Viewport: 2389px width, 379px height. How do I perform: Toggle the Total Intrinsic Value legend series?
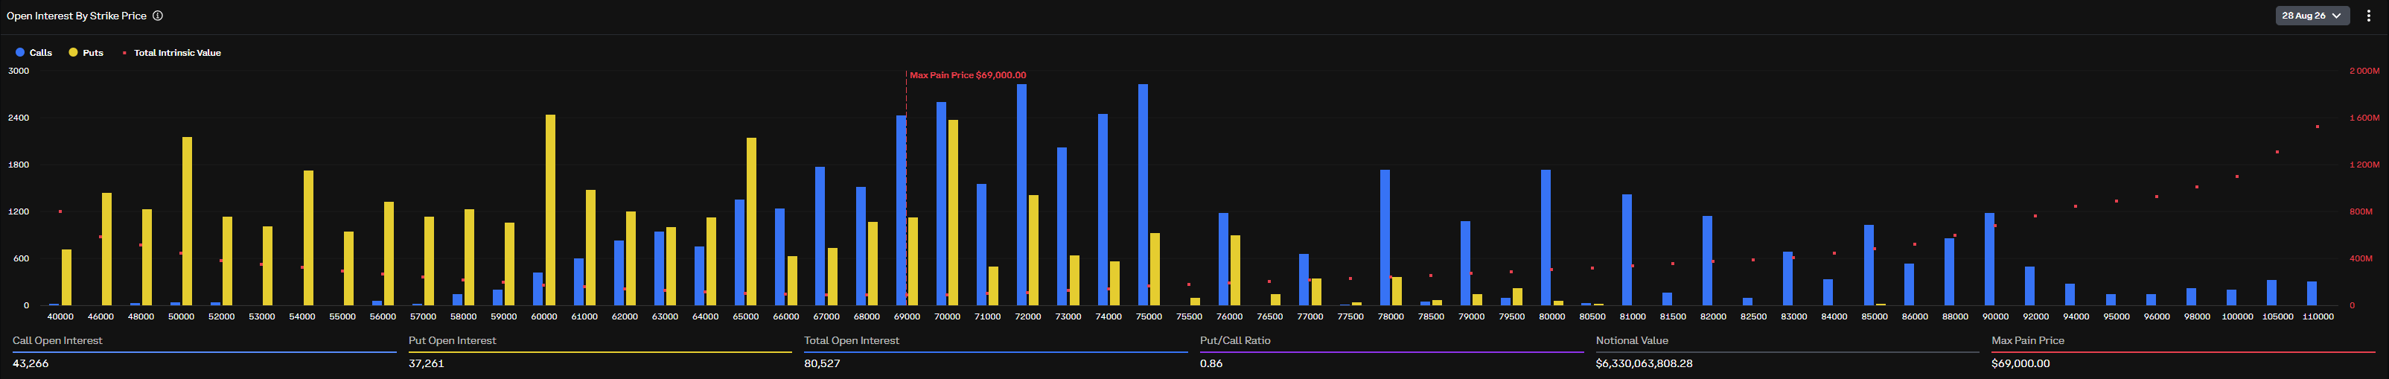tap(171, 53)
